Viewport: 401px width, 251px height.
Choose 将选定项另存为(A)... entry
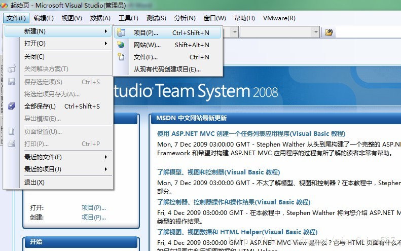(x=58, y=94)
